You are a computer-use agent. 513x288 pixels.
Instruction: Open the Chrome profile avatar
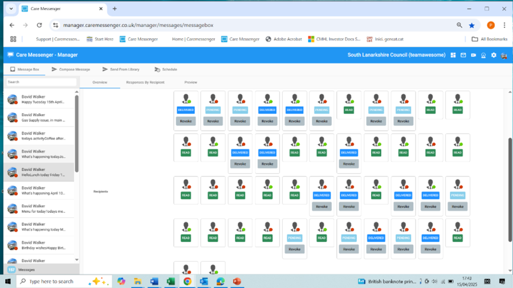coord(491,25)
